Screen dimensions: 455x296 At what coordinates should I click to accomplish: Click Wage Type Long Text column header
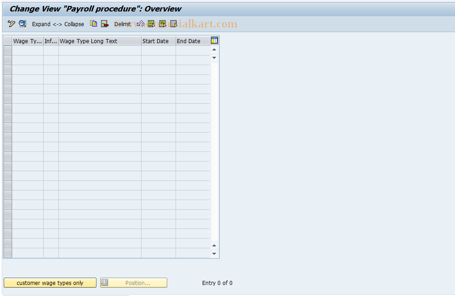pos(100,41)
